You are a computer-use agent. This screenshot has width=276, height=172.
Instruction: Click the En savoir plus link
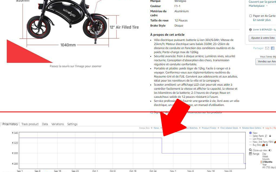coord(262,20)
